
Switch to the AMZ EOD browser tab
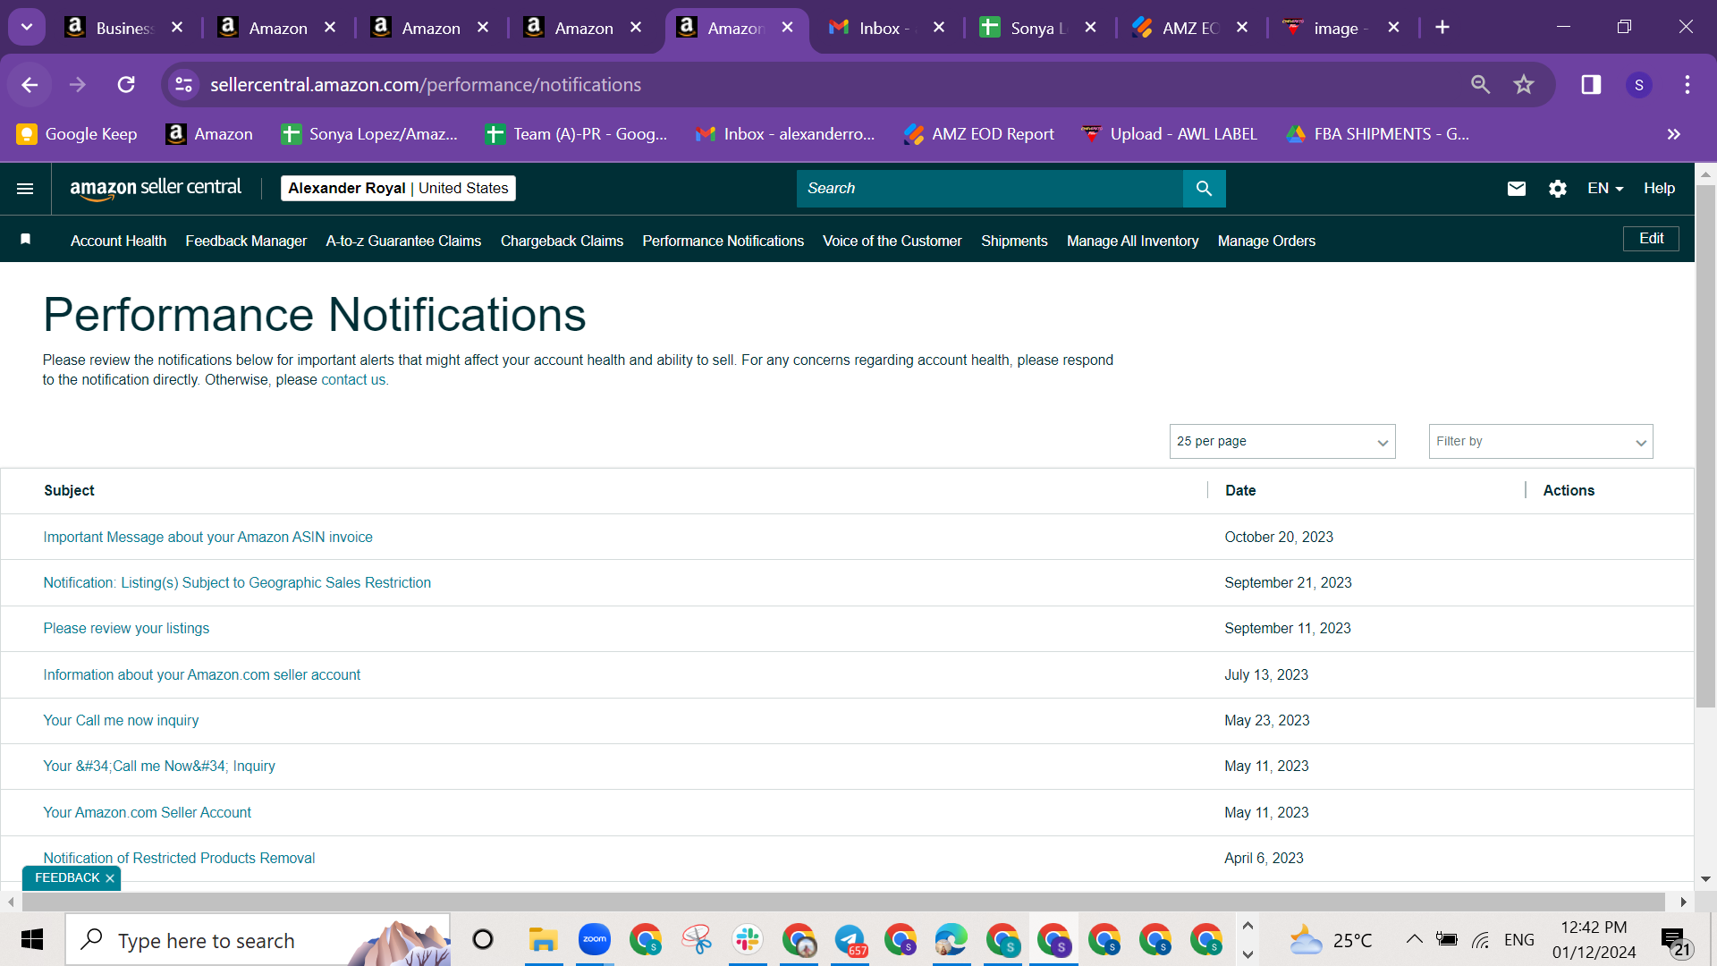[x=1190, y=28]
